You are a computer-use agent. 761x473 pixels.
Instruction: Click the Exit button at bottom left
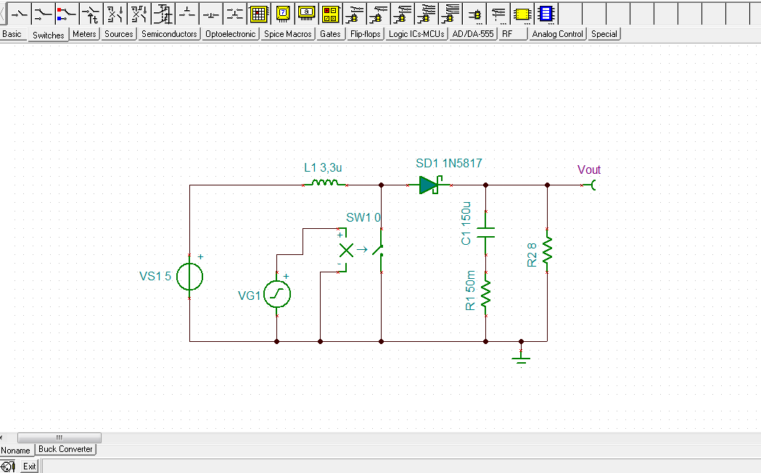pyautogui.click(x=29, y=466)
